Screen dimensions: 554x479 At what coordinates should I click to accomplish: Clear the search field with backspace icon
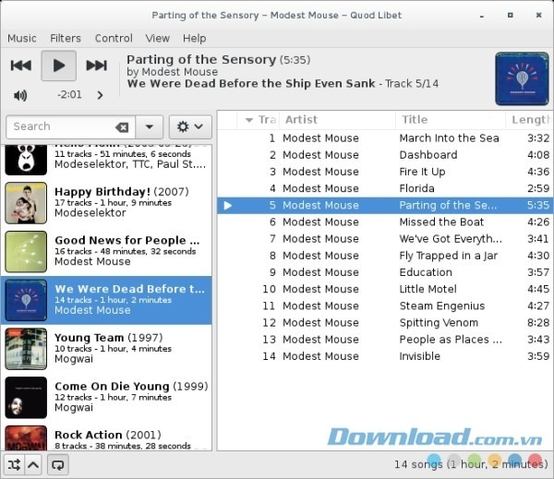pos(122,127)
